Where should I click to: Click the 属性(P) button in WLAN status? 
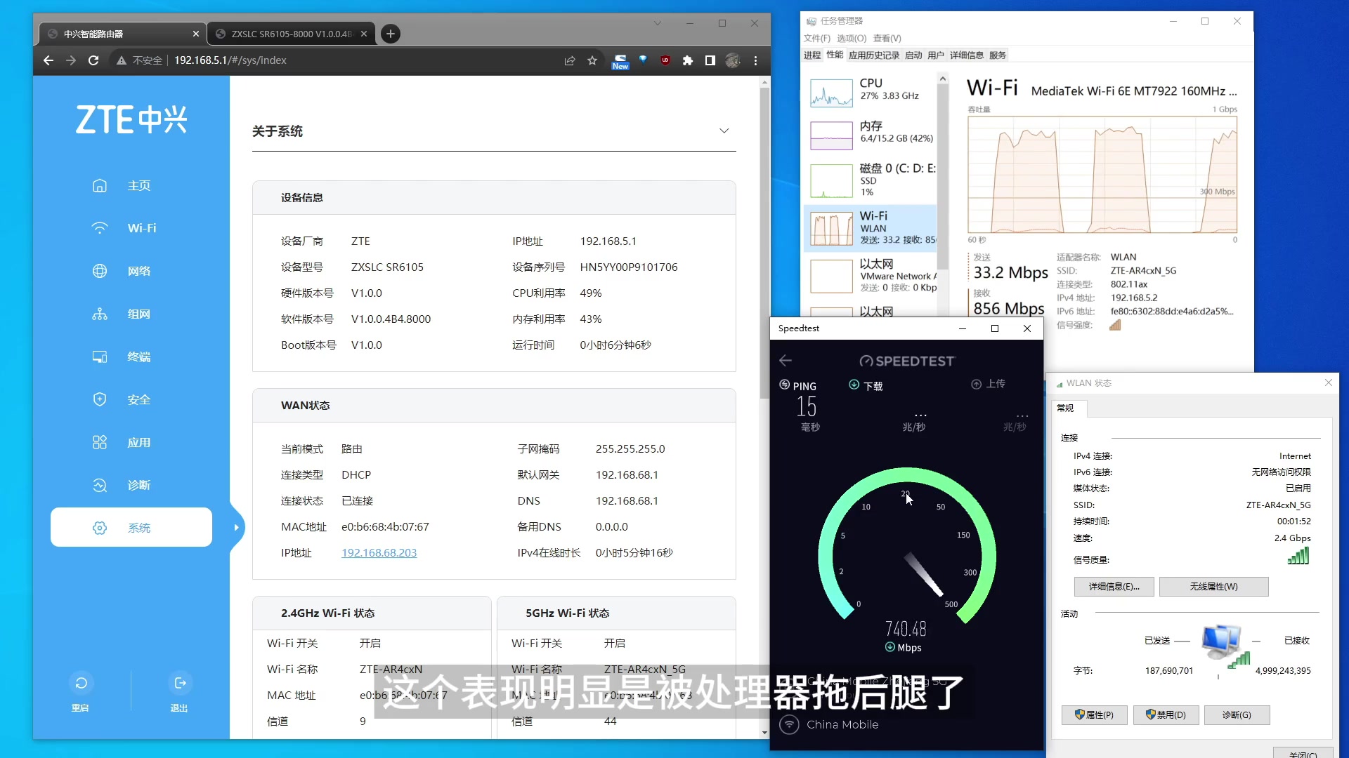pyautogui.click(x=1095, y=715)
